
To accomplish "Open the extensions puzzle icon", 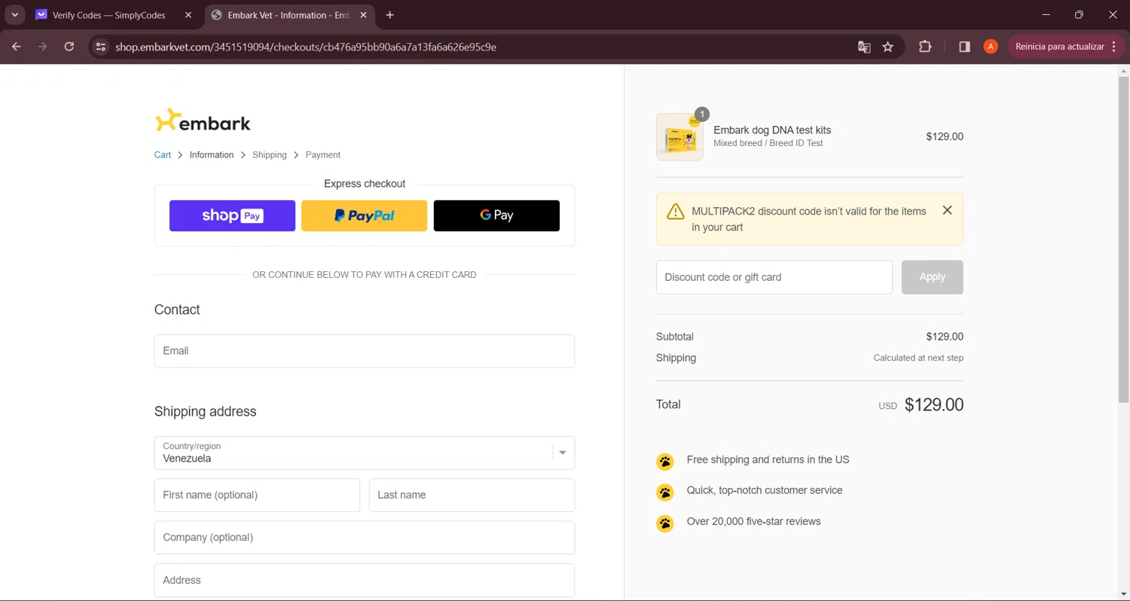I will [925, 47].
